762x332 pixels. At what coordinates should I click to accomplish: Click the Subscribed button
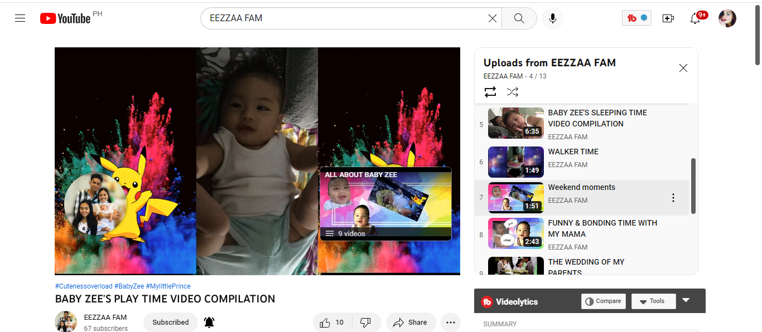pyautogui.click(x=171, y=323)
